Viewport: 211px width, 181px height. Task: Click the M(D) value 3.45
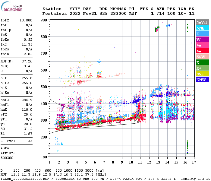click(x=28, y=66)
